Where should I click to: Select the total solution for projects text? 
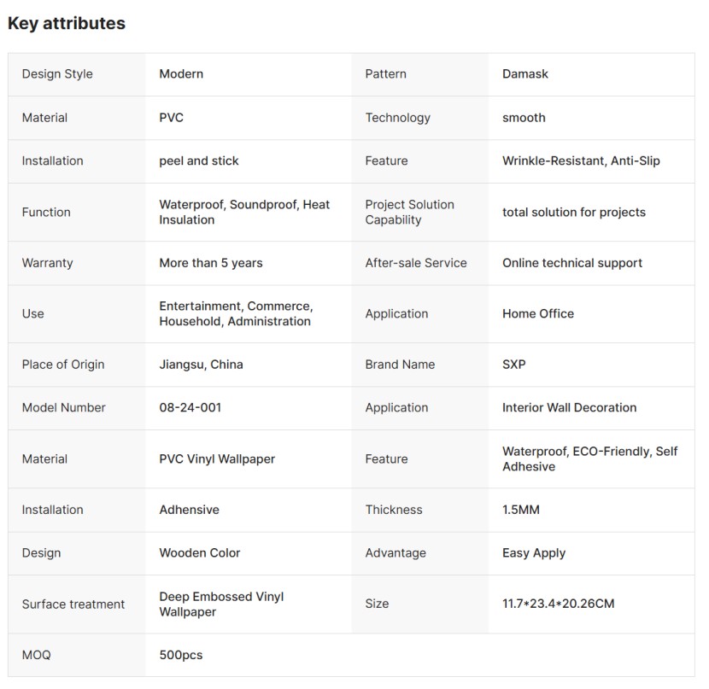pos(573,212)
